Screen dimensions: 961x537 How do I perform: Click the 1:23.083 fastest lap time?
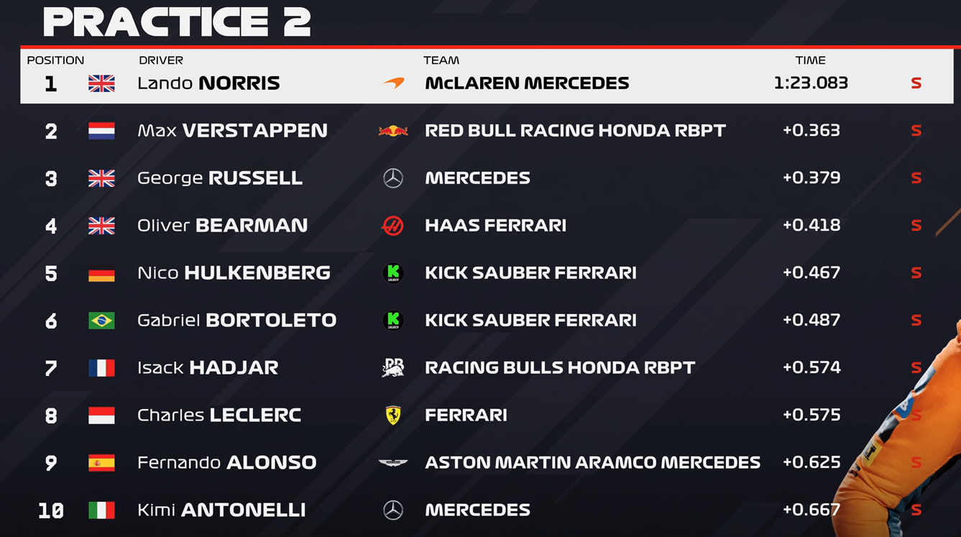coord(811,83)
